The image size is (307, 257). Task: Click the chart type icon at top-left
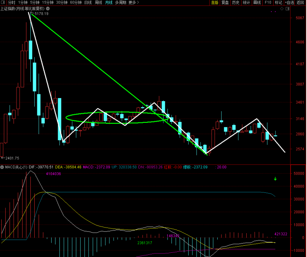3,3
